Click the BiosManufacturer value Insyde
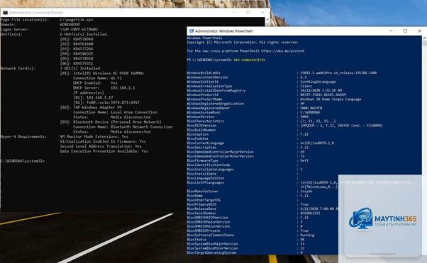Image resolution: width=427 pixels, height=263 pixels. (306, 192)
